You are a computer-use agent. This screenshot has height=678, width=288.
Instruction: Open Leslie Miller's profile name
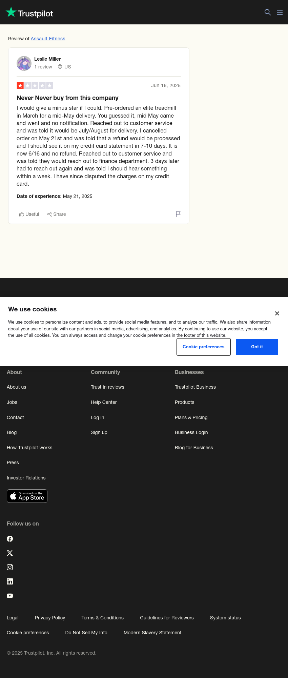tap(47, 59)
